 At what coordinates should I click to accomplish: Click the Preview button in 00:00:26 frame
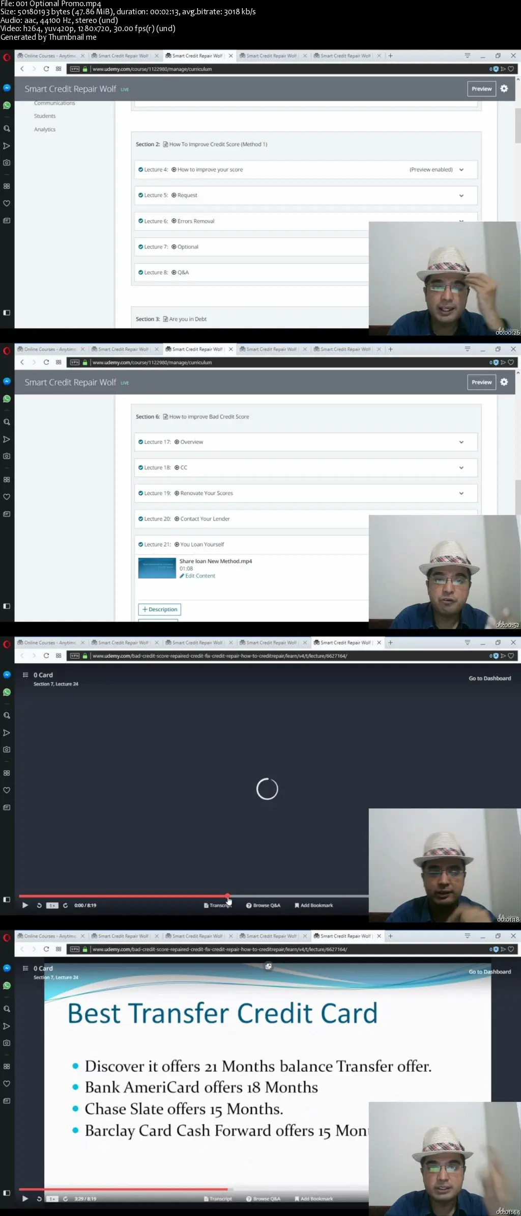(481, 89)
